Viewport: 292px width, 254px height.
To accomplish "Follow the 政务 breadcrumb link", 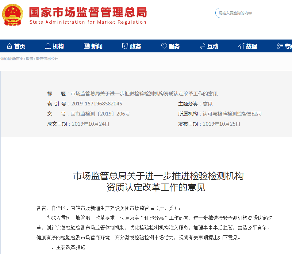I will pos(29,59).
